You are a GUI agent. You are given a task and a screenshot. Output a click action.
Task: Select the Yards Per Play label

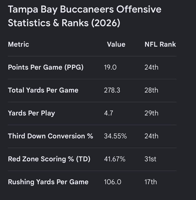(31, 113)
